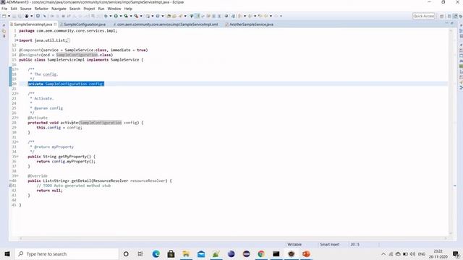Click the 'return null;' statement
This screenshot has height=260, width=463.
(50, 191)
